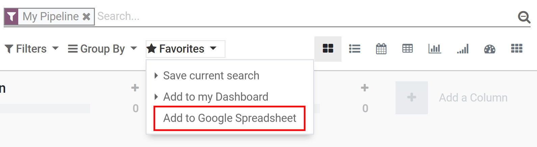This screenshot has width=537, height=147.
Task: Remove the My Pipeline filter facet
Action: [86, 17]
